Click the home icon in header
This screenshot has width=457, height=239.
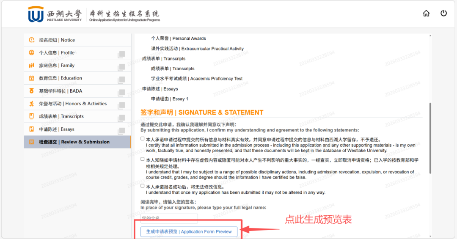[426, 14]
